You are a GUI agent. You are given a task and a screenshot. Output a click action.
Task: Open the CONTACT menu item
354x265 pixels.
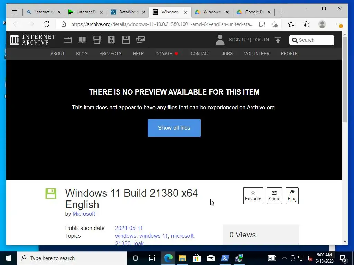200,53
